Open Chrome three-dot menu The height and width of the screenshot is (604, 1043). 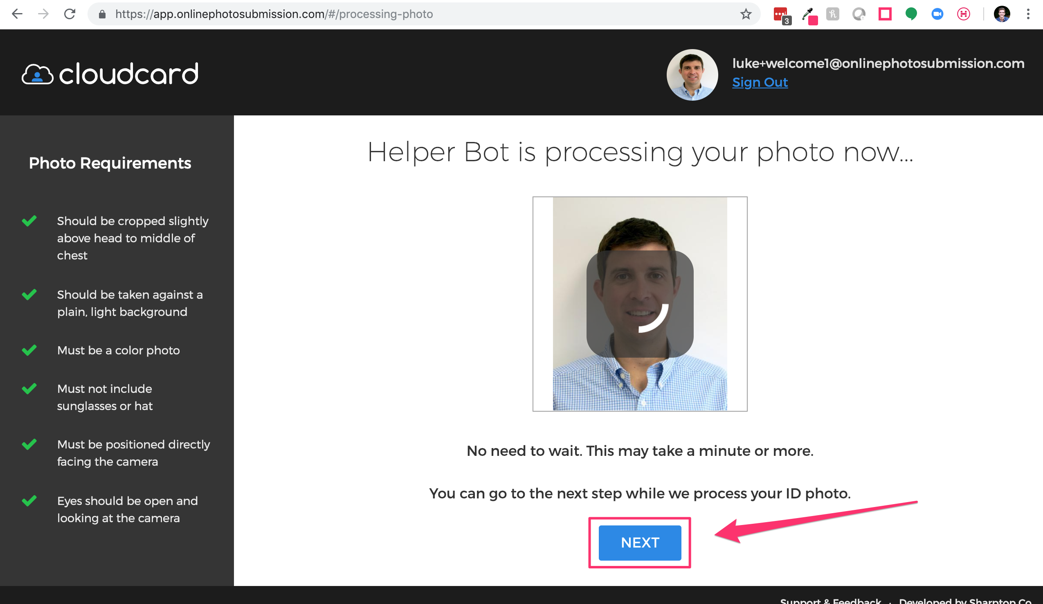point(1028,14)
